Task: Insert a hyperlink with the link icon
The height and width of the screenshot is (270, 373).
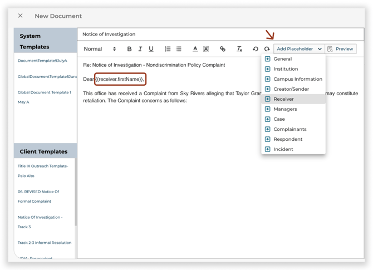Action: pos(223,49)
